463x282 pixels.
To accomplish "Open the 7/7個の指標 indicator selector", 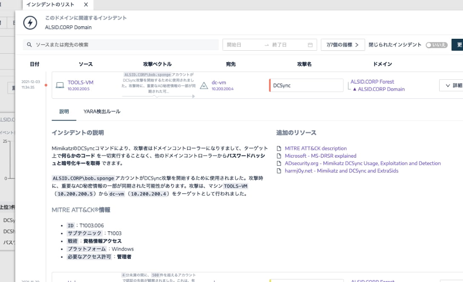I will [343, 45].
